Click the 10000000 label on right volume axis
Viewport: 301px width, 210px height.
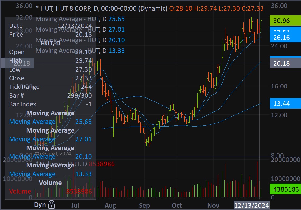coord(285,179)
